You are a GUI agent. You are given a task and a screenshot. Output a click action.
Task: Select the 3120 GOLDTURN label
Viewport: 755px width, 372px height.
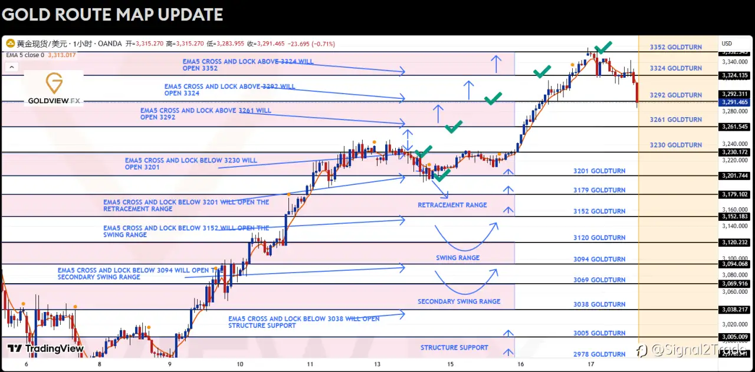tap(599, 238)
